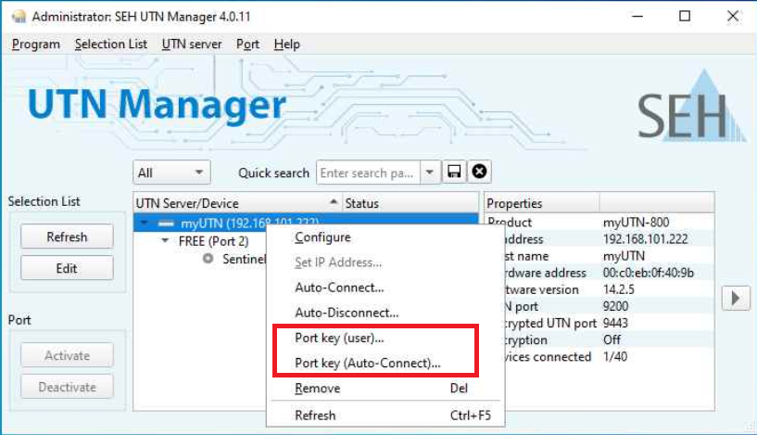Save the quick search filter (disk icon)
Viewport: 757px width, 435px height.
[454, 172]
